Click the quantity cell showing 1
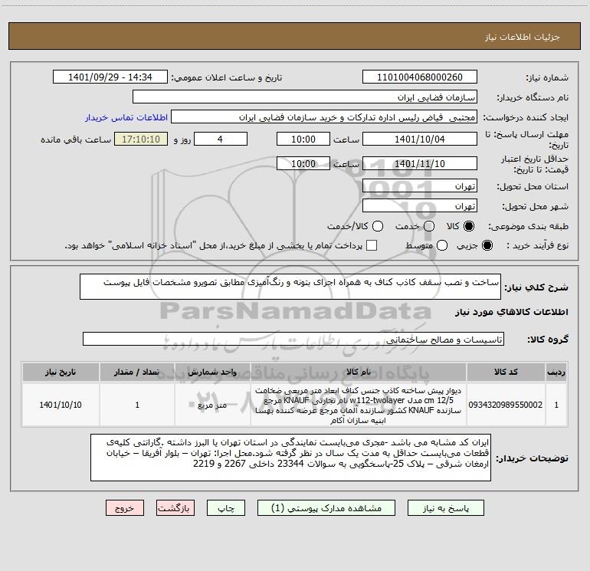 tap(137, 405)
